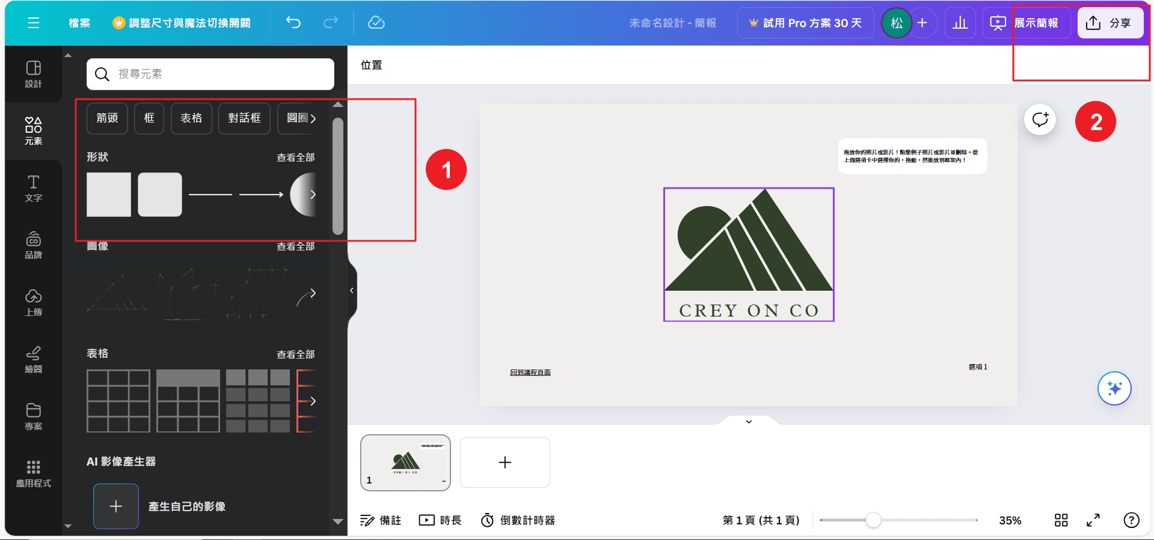Add the plain line shape

tap(210, 195)
